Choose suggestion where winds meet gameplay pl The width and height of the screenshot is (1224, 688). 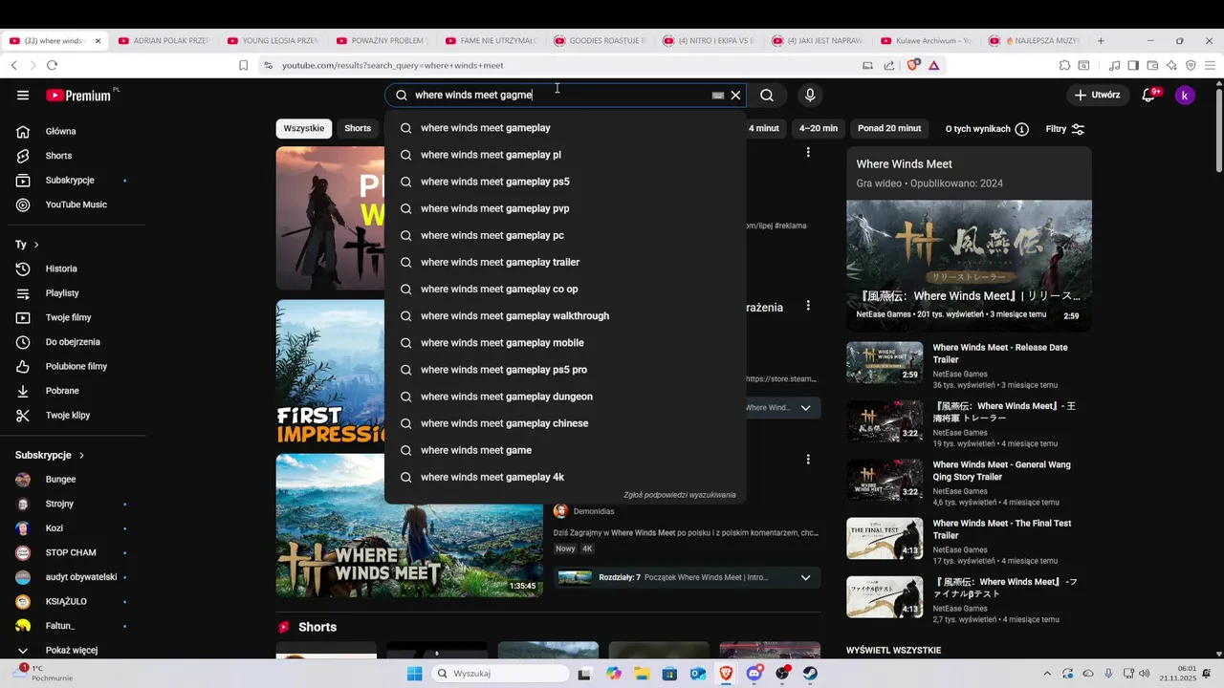pos(565,155)
